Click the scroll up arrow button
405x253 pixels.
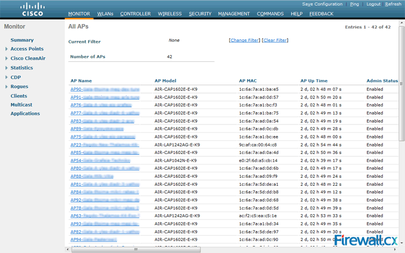point(402,23)
